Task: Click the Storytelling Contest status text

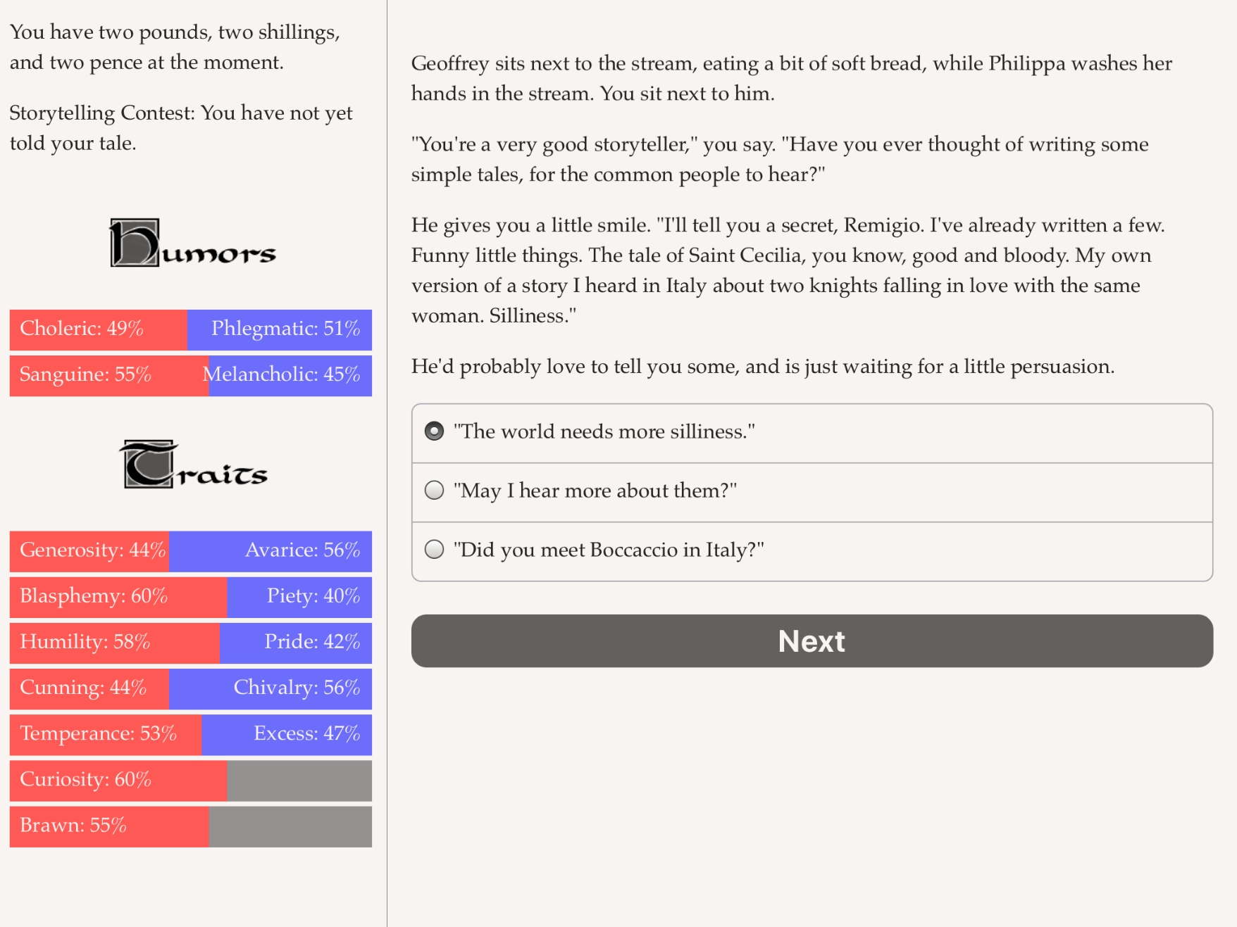Action: (181, 127)
